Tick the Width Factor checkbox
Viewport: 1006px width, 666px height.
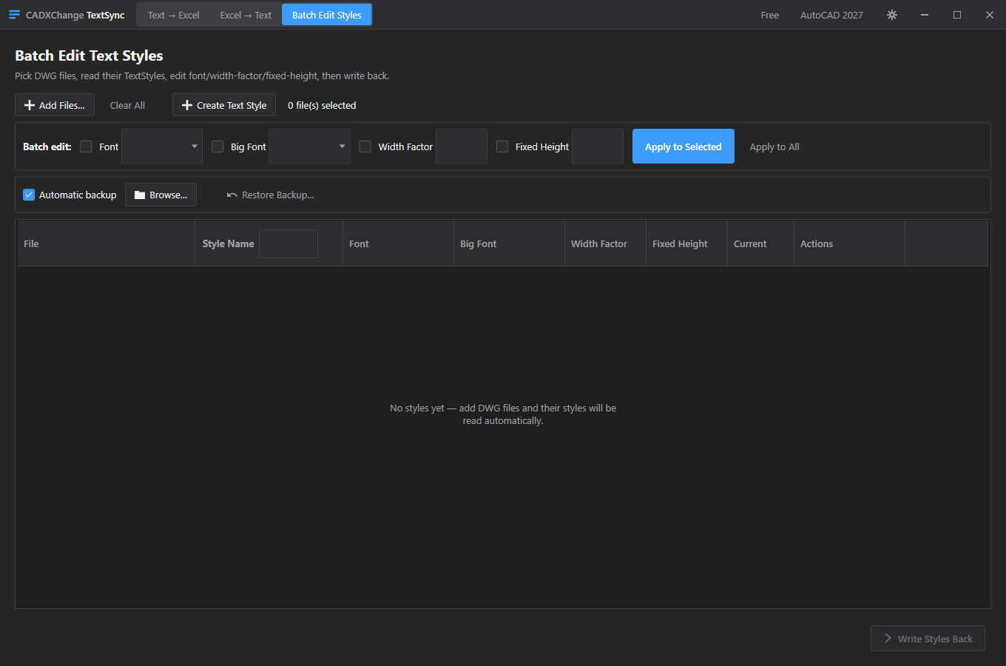pos(365,147)
